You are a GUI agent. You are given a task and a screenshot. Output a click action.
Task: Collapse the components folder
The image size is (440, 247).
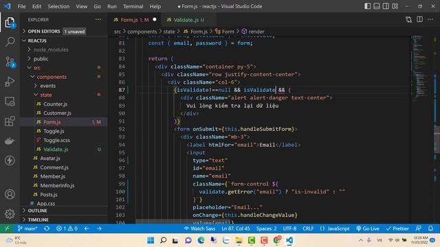click(52, 77)
